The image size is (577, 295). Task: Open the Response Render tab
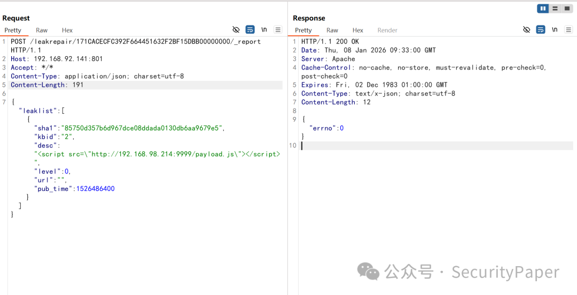click(x=387, y=30)
